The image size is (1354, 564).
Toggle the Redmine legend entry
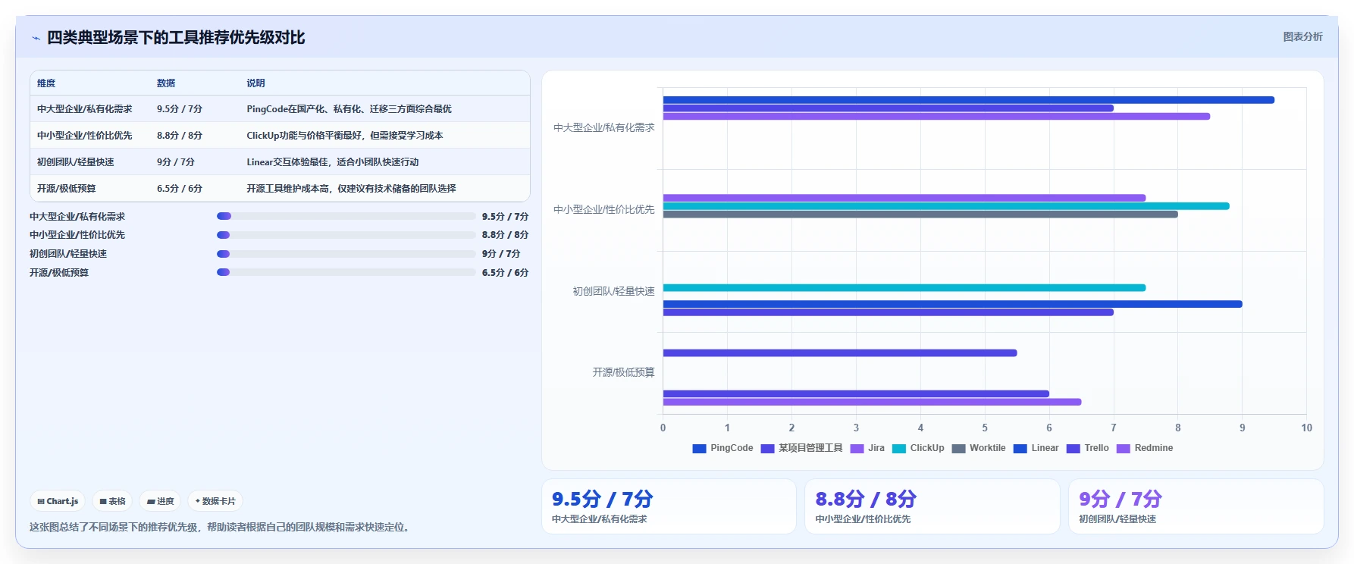coord(1145,448)
